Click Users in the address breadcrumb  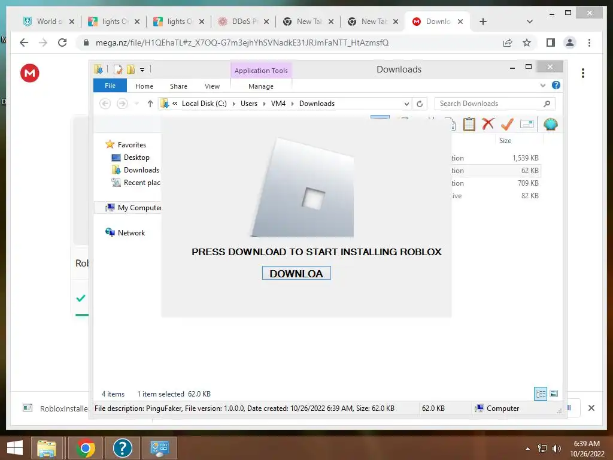[248, 104]
